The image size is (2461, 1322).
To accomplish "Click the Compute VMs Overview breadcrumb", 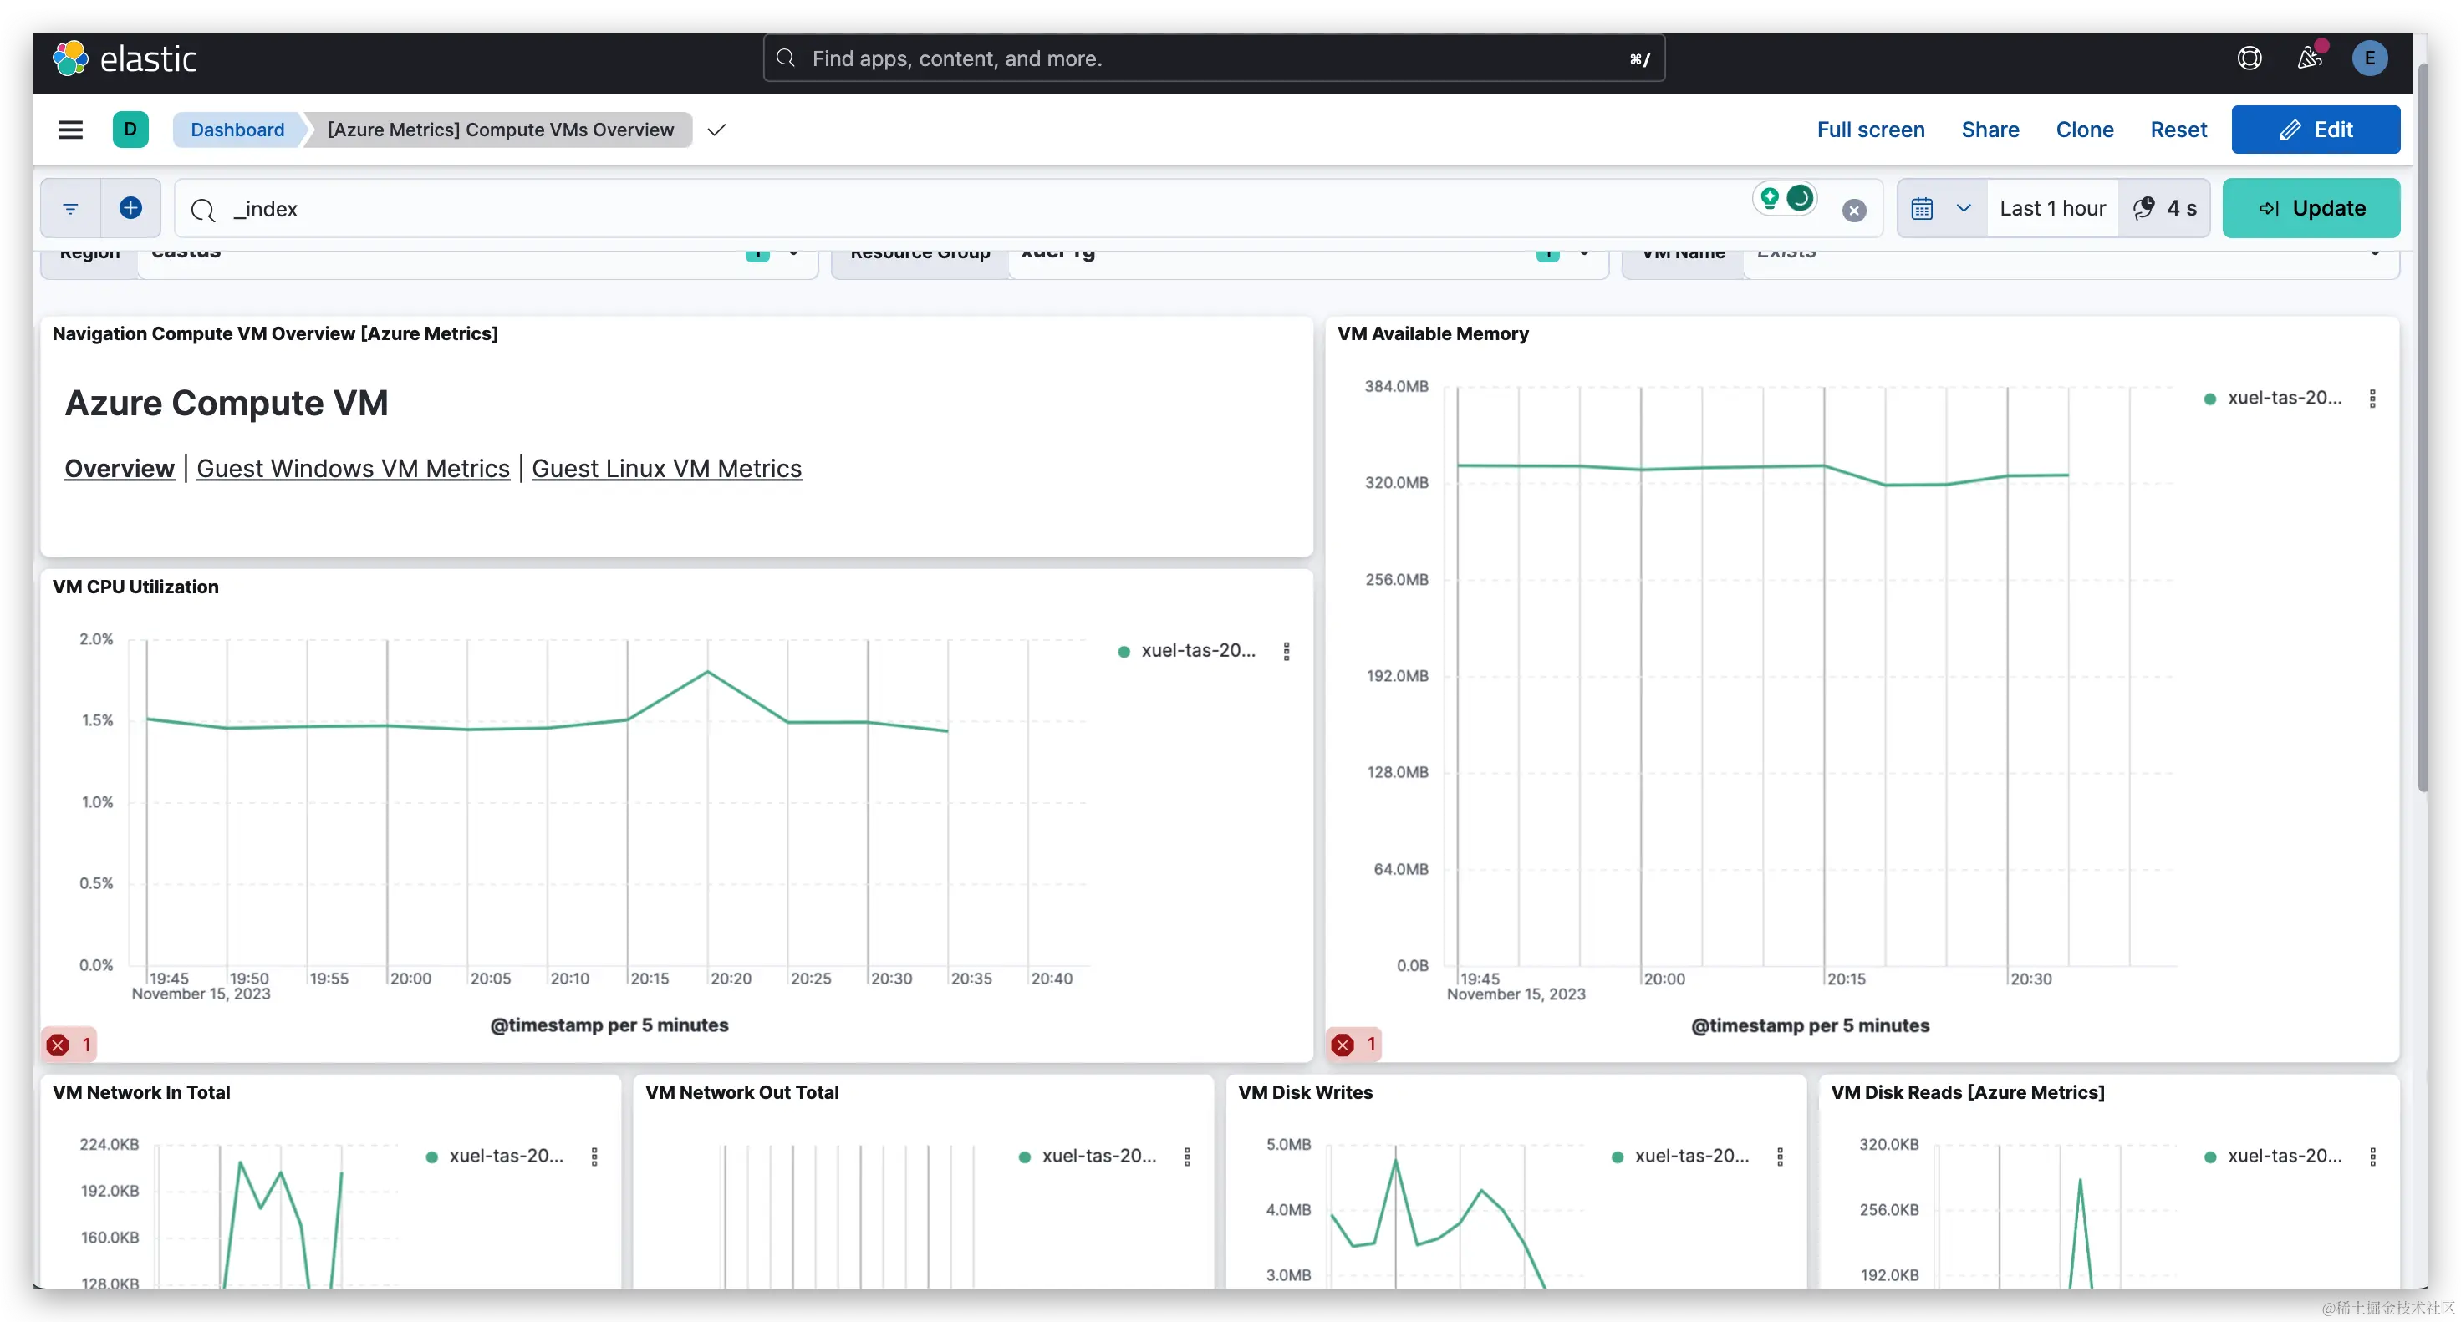I will pos(501,130).
